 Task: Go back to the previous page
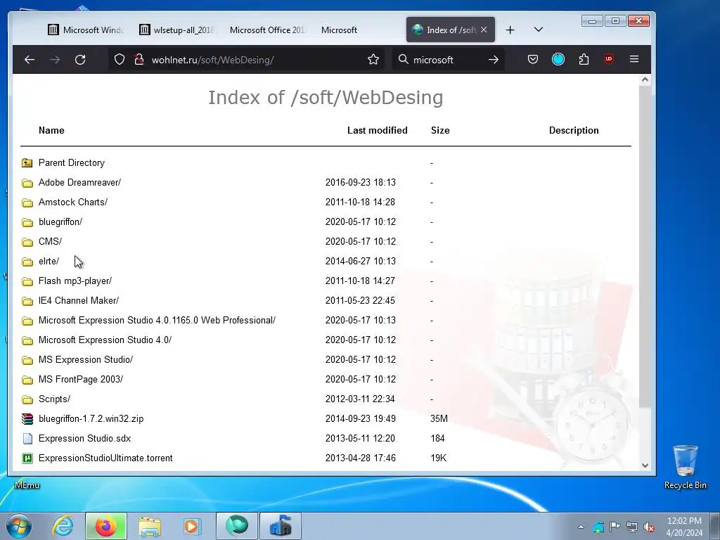30,60
